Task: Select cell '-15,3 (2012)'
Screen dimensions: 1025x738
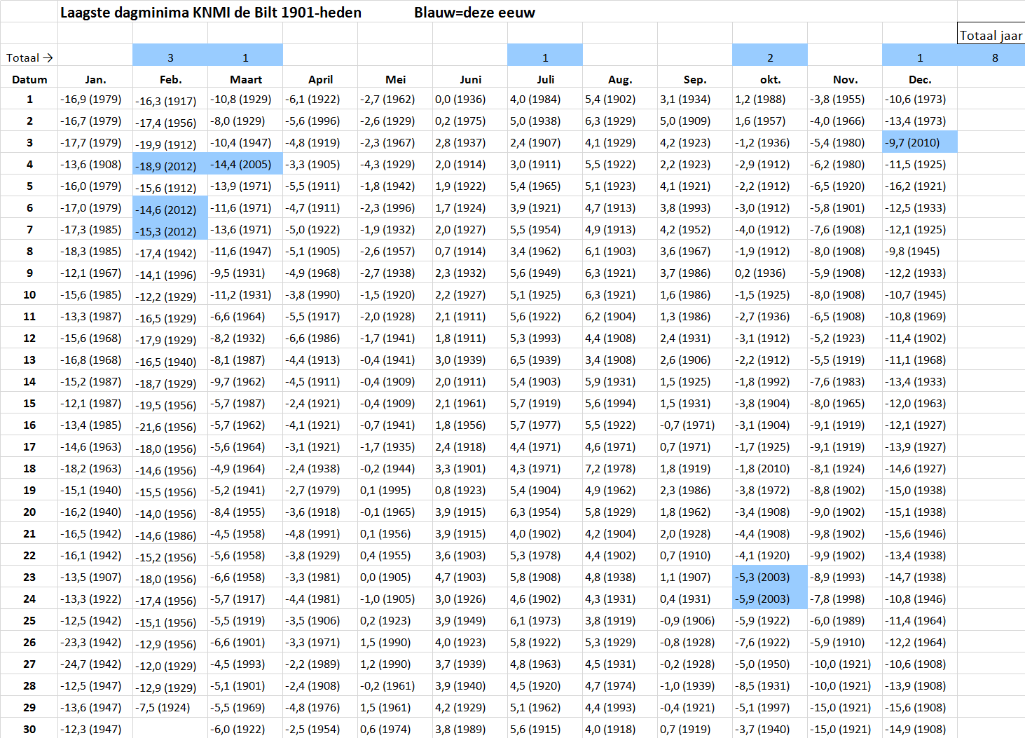Action: tap(170, 231)
